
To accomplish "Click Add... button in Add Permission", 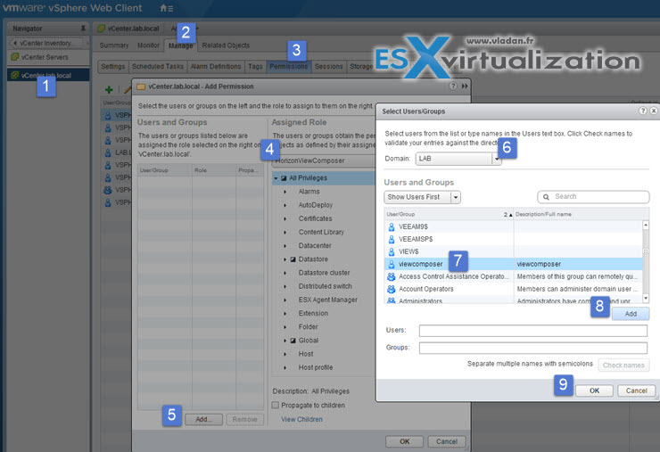I will pyautogui.click(x=203, y=419).
